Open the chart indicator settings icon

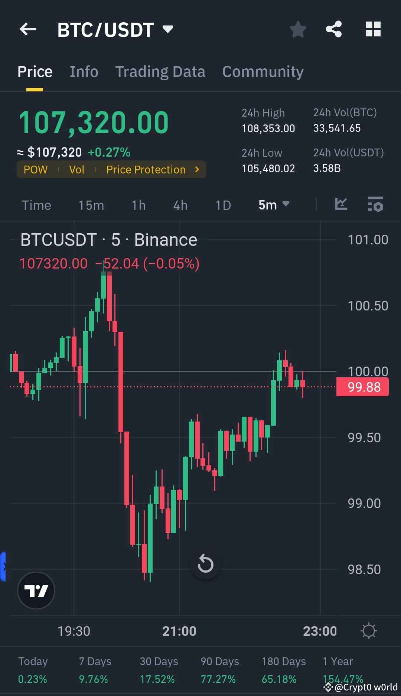[x=375, y=205]
